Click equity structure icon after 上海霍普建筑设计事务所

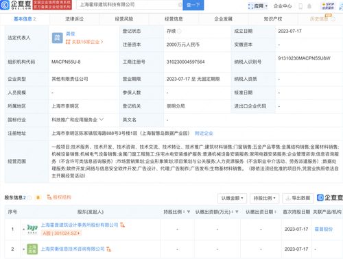[122, 225]
